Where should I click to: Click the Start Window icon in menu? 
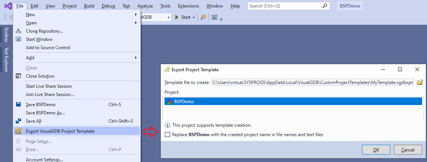[18, 39]
